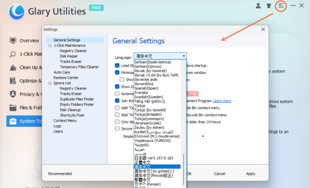
Task: Open the skin (shirt) icon
Action: click(x=269, y=6)
